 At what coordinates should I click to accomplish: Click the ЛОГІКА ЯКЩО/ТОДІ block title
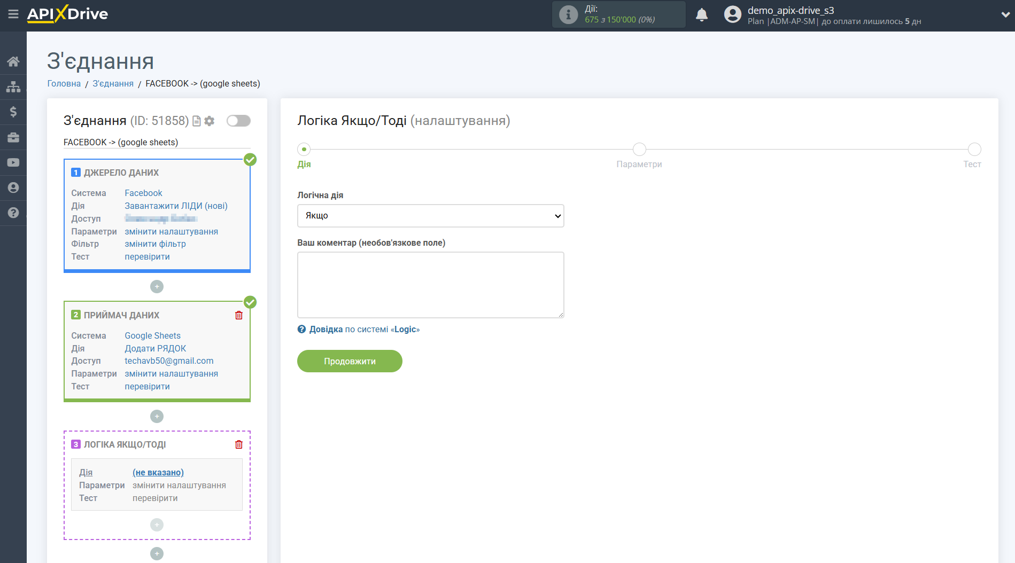[125, 444]
